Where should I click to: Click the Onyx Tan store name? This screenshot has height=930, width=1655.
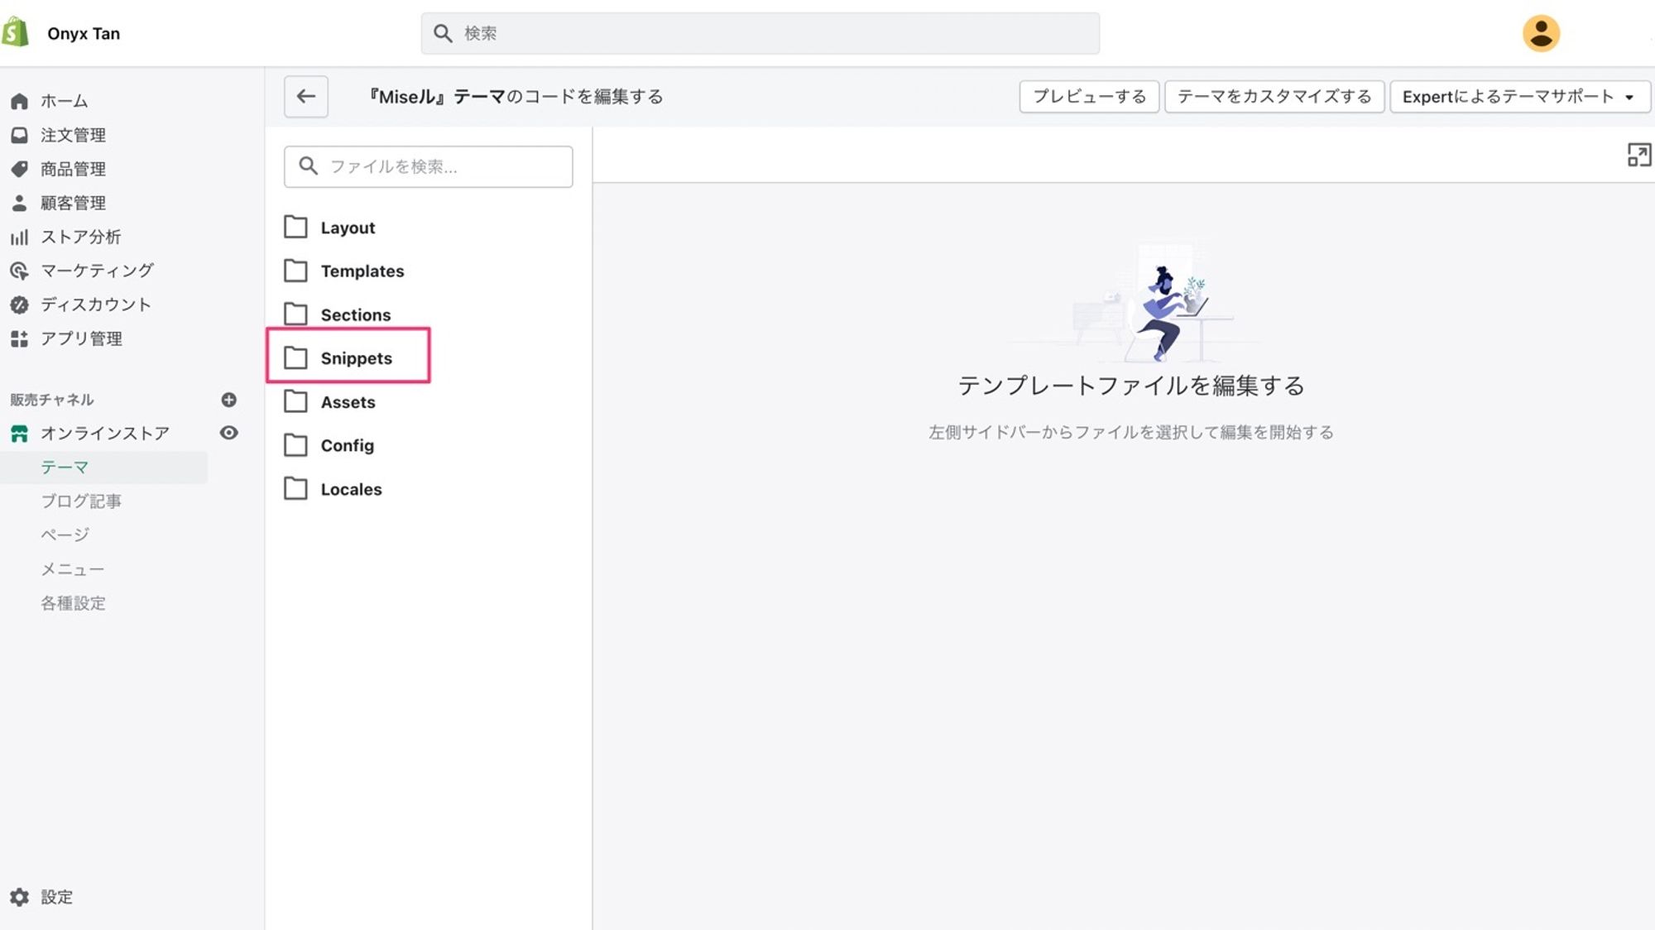[84, 34]
